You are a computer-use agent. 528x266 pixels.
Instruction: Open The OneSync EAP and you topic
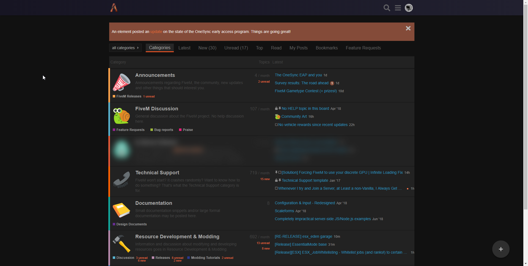298,75
